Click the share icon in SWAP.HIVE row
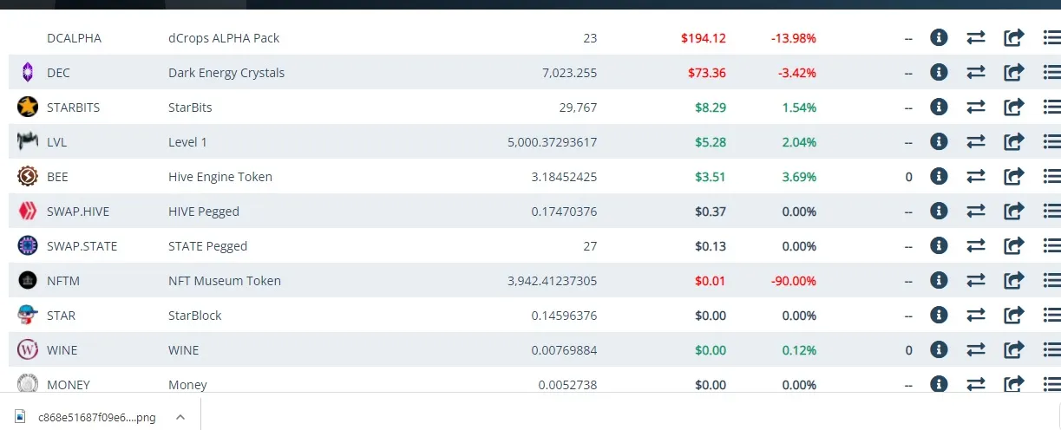The image size is (1061, 430). pyautogui.click(x=1014, y=212)
